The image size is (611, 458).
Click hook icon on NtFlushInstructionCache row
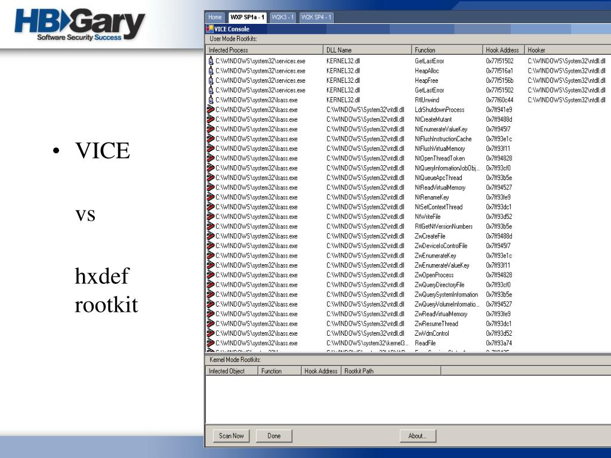coord(211,138)
